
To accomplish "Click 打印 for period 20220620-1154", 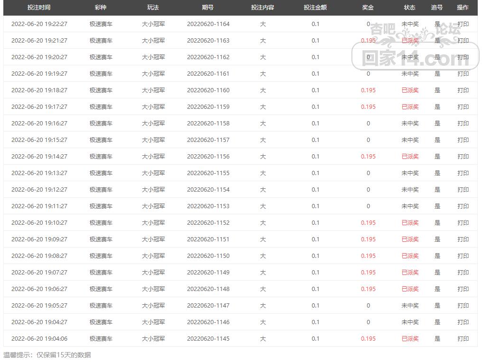I will click(463, 189).
